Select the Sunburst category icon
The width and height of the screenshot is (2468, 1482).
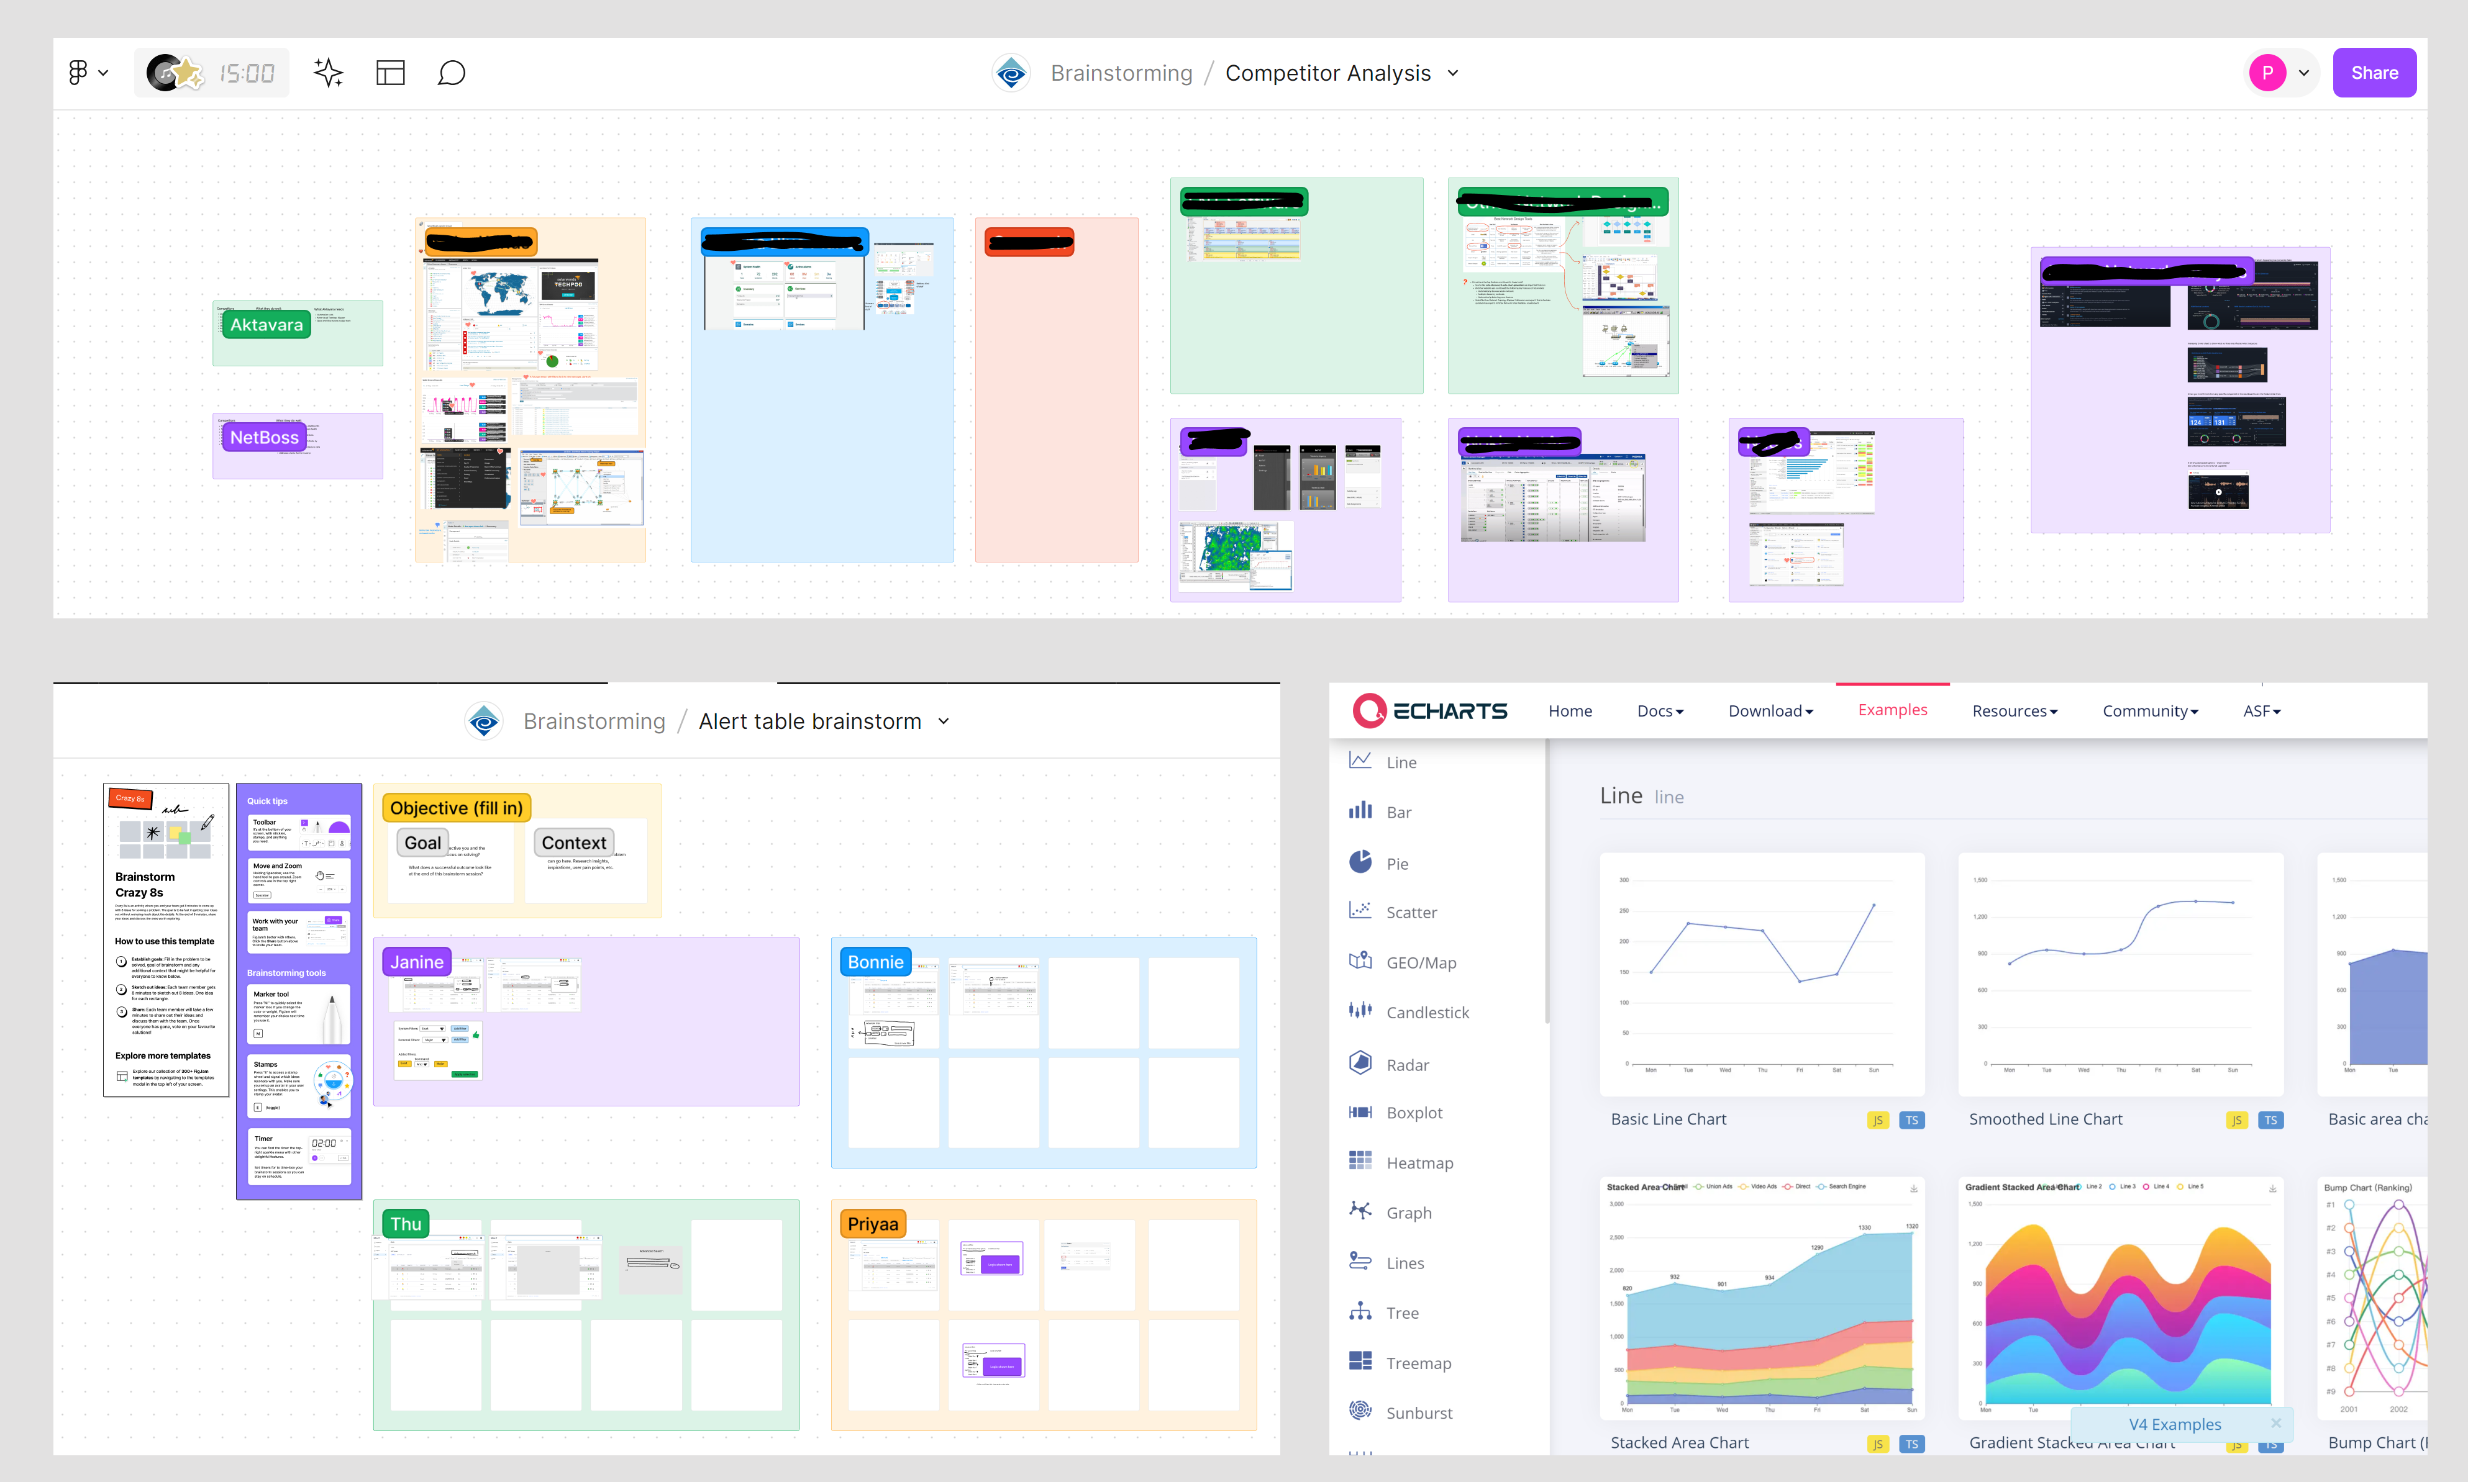[1360, 1410]
